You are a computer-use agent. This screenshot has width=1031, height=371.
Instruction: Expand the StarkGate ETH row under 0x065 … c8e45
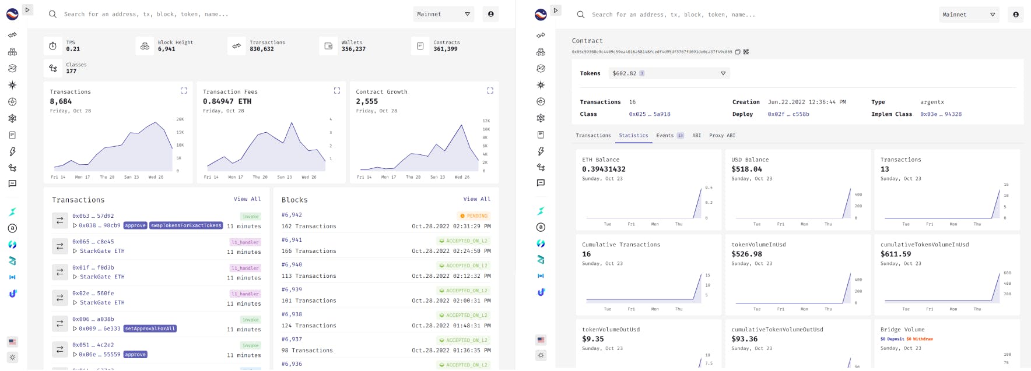coord(75,251)
